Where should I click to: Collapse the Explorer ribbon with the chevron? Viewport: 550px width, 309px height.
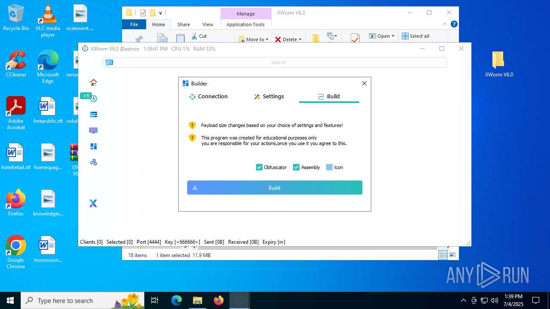[x=445, y=24]
